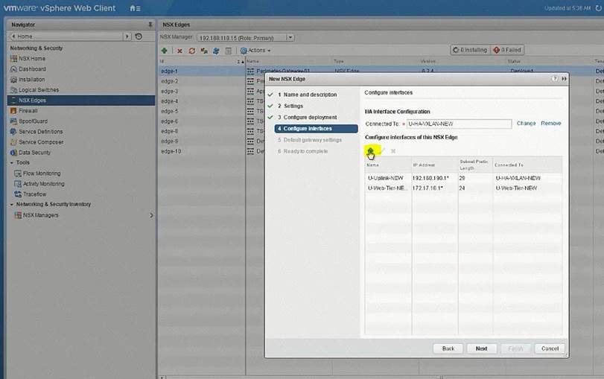Open the Actions dropdown menu
The width and height of the screenshot is (604, 379).
pyautogui.click(x=254, y=51)
